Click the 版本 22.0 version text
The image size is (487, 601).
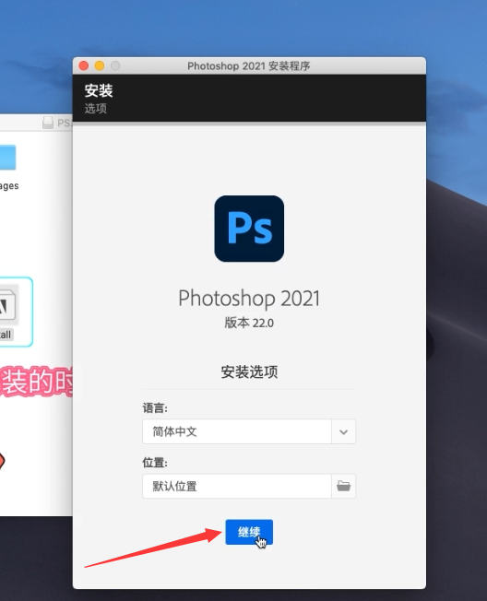click(x=249, y=323)
